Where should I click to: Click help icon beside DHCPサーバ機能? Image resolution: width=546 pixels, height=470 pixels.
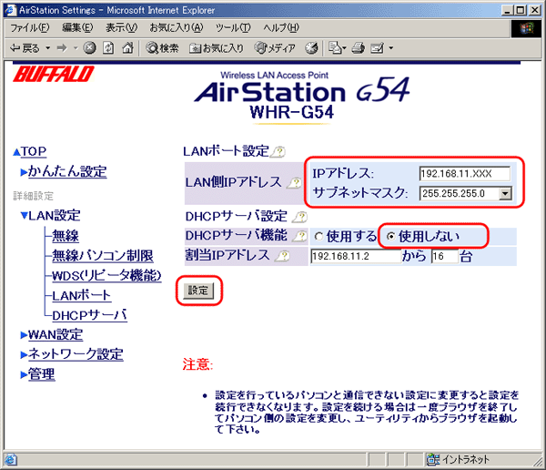(299, 237)
